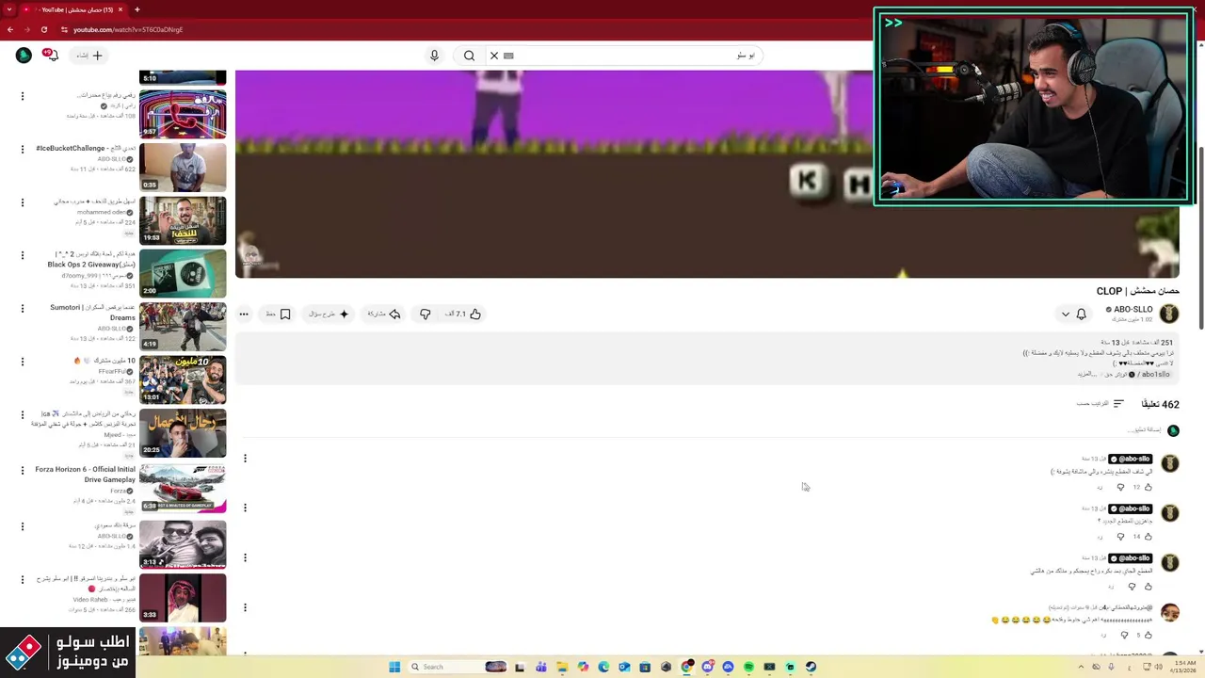
Task: Like the video showing 7.1 thousand likes
Action: click(463, 314)
